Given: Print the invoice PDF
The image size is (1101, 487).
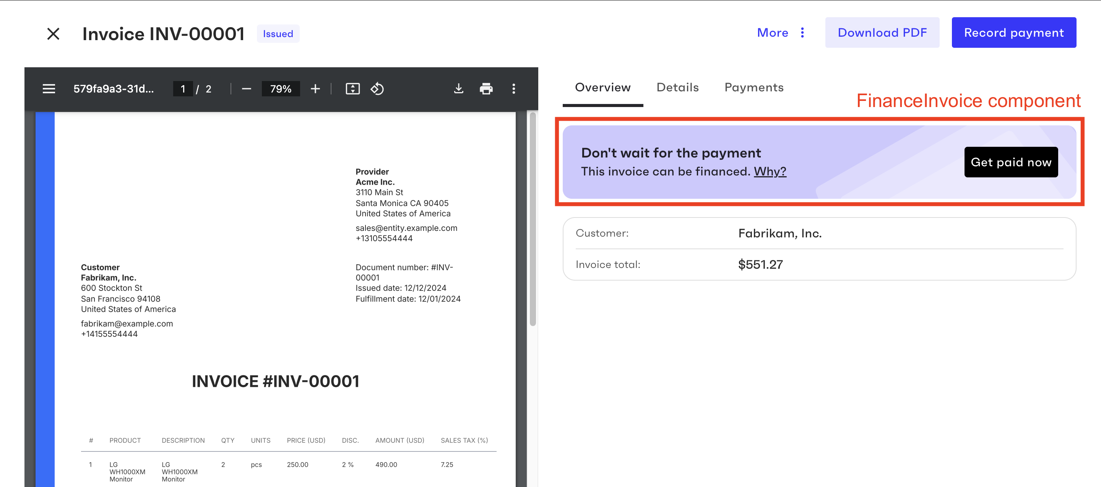Looking at the screenshot, I should (x=486, y=88).
